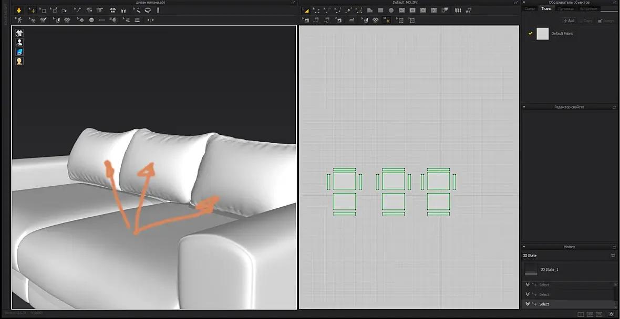Image resolution: width=620 pixels, height=319 pixels.
Task: Collapse the Property Editor panel arrow
Action: click(524, 107)
